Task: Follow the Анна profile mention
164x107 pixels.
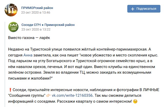Action: (x=28, y=55)
